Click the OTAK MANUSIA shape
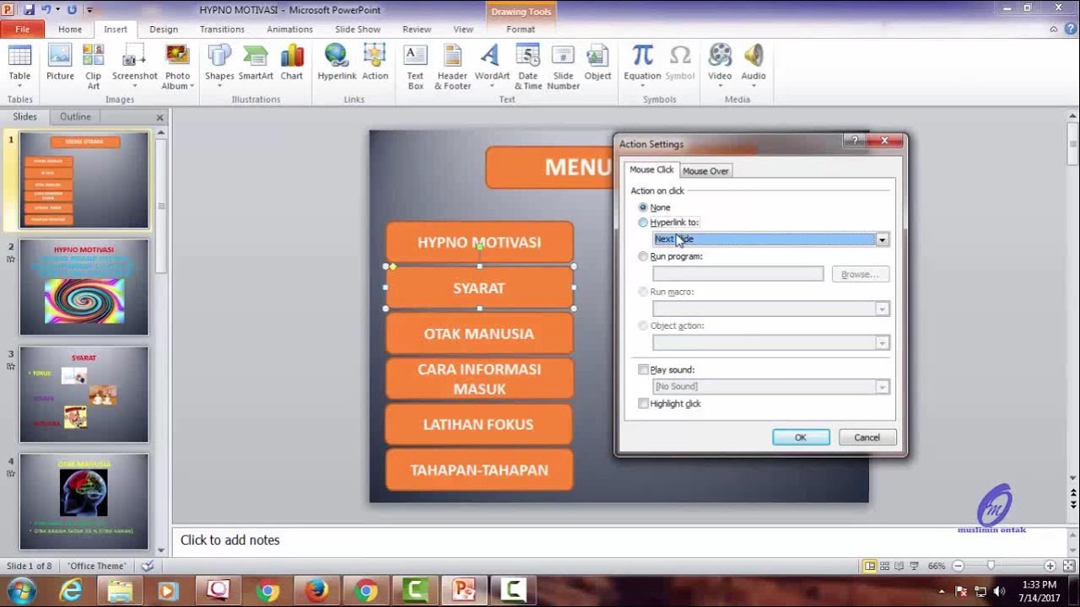The height and width of the screenshot is (607, 1080). coord(479,333)
